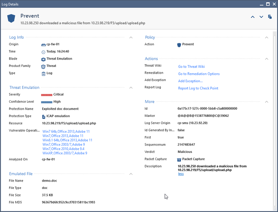Open Go to Remediation Options link
The width and height of the screenshot is (278, 212).
click(x=199, y=74)
